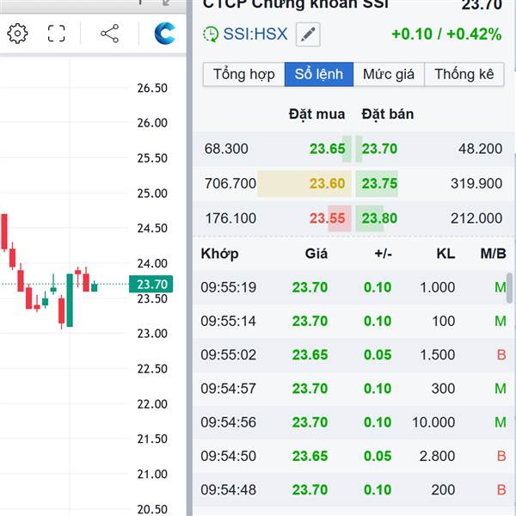
Task: Click the tall green candlestick on chart
Action: point(70,300)
